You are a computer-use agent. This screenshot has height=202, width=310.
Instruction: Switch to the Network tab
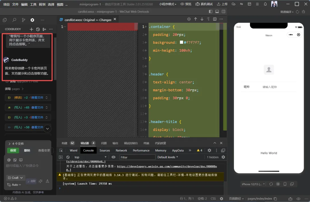pos(121,150)
